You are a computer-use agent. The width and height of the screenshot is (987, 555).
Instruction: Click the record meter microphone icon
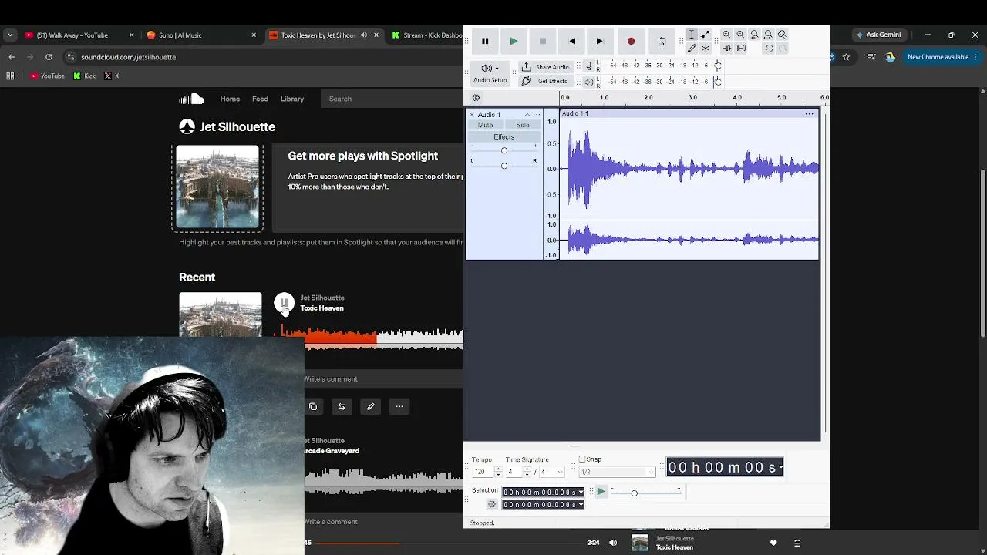coord(589,66)
